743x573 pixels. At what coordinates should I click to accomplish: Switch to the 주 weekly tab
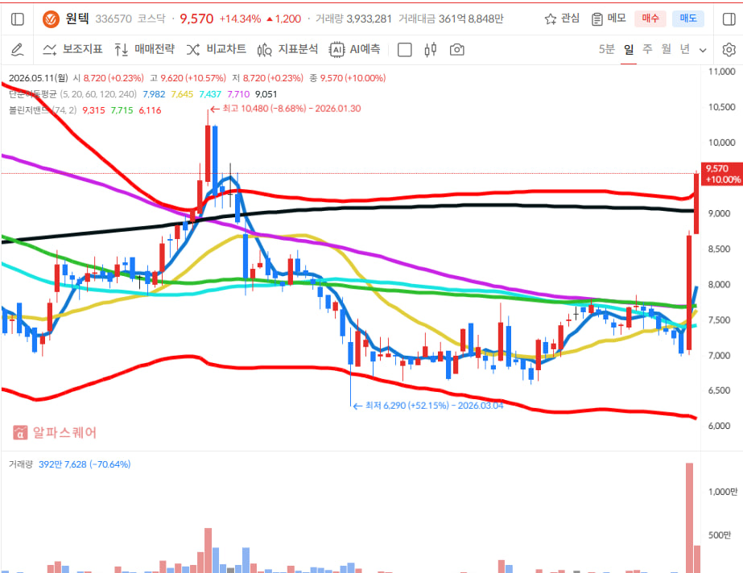647,49
